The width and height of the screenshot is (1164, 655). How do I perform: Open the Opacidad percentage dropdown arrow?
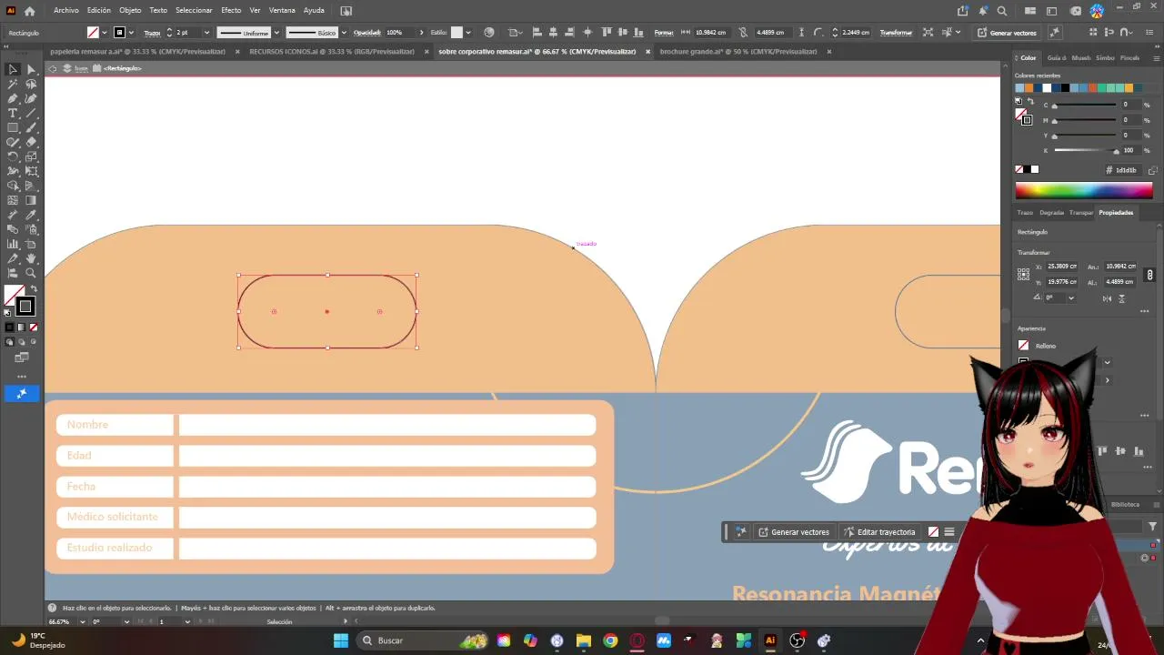421,33
